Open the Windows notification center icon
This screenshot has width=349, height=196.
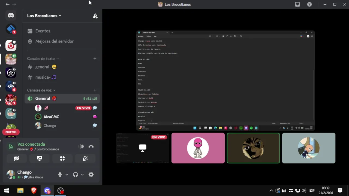(340, 191)
